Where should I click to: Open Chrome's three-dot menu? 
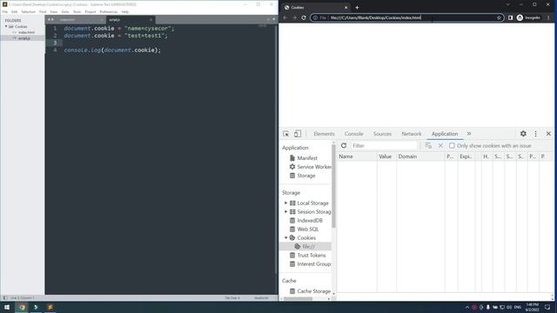[x=548, y=17]
